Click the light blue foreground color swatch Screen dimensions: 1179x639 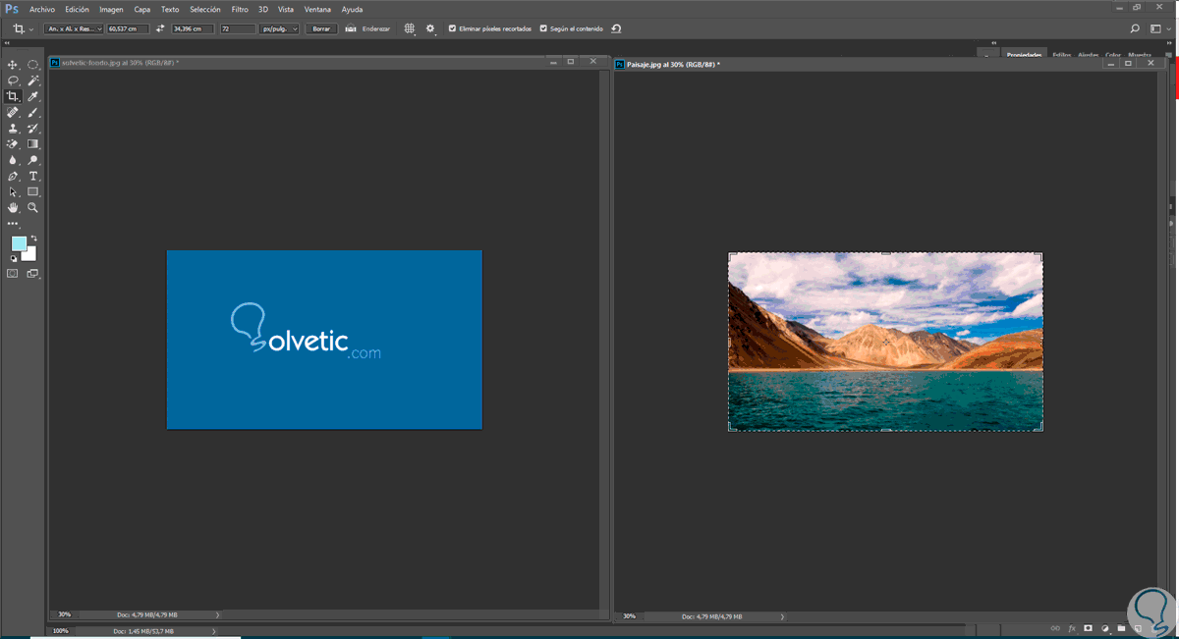[19, 243]
